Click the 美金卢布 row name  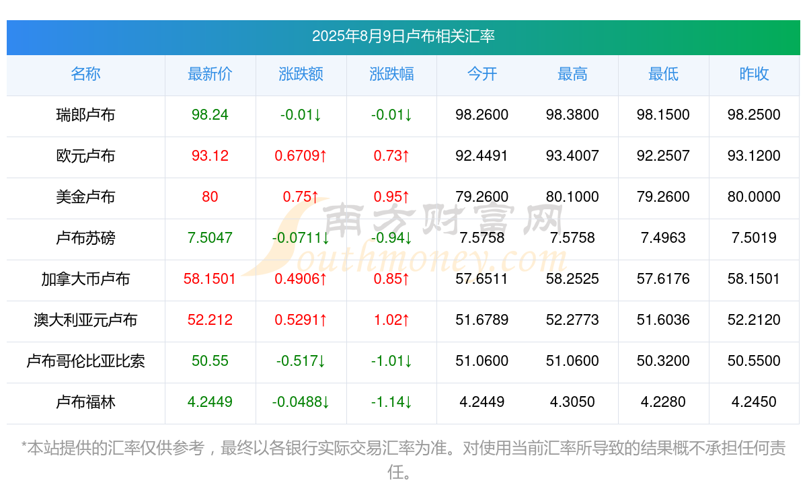click(85, 197)
